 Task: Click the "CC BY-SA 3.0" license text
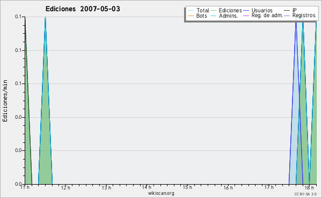(x=305, y=194)
